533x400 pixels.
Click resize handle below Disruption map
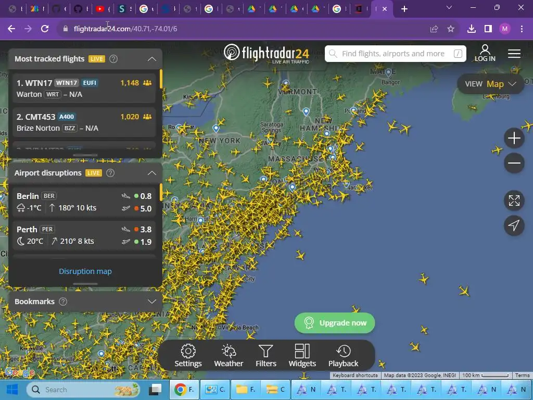[x=85, y=284]
